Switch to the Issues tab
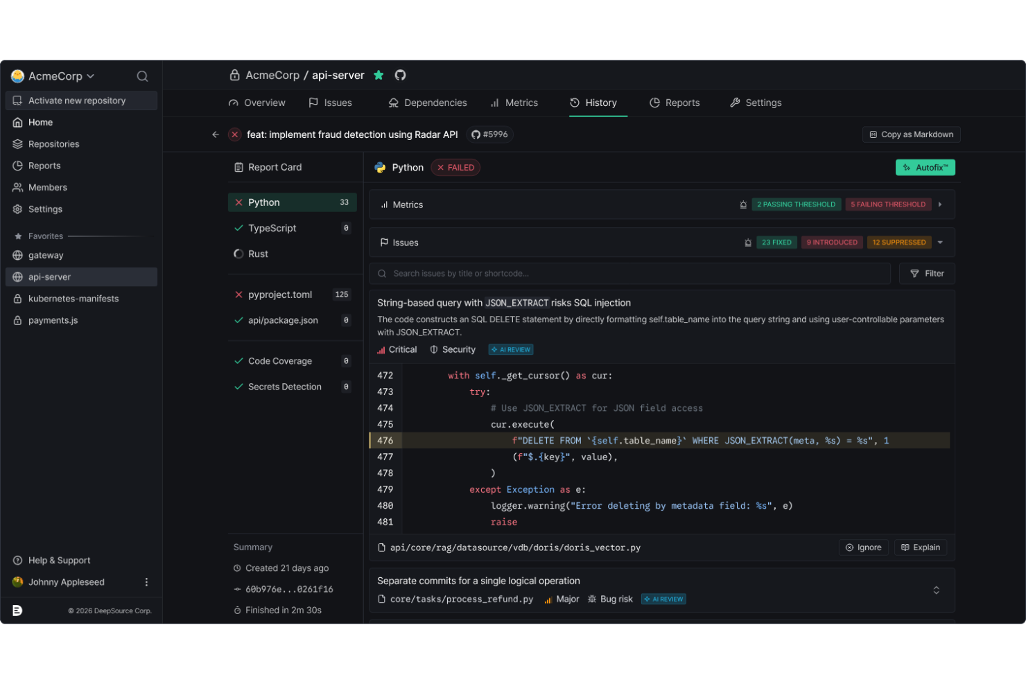The width and height of the screenshot is (1026, 684). tap(331, 103)
